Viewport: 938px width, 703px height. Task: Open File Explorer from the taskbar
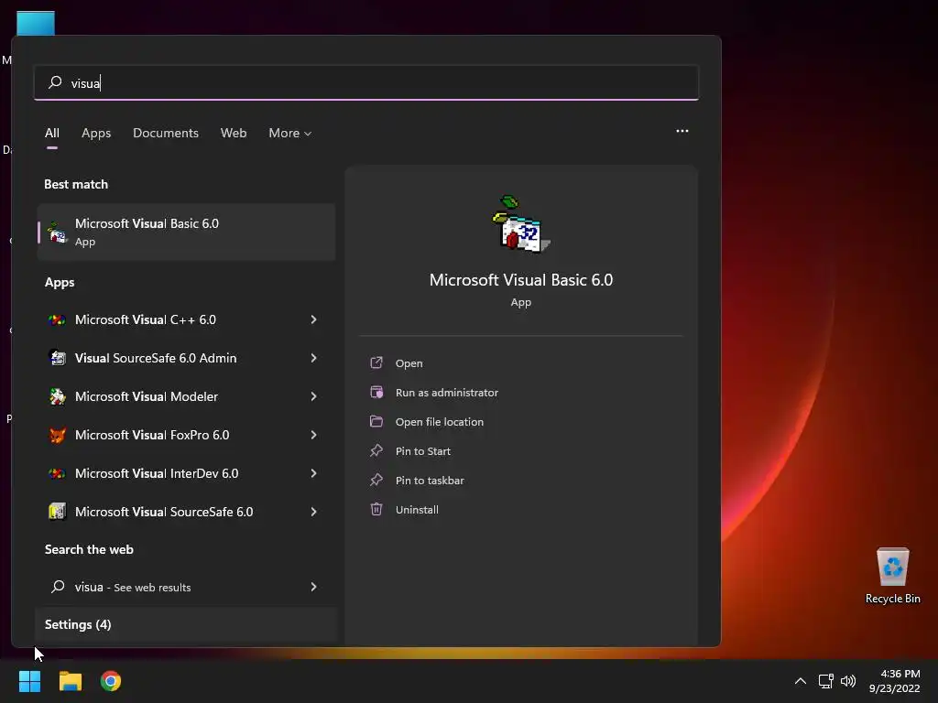click(x=70, y=681)
